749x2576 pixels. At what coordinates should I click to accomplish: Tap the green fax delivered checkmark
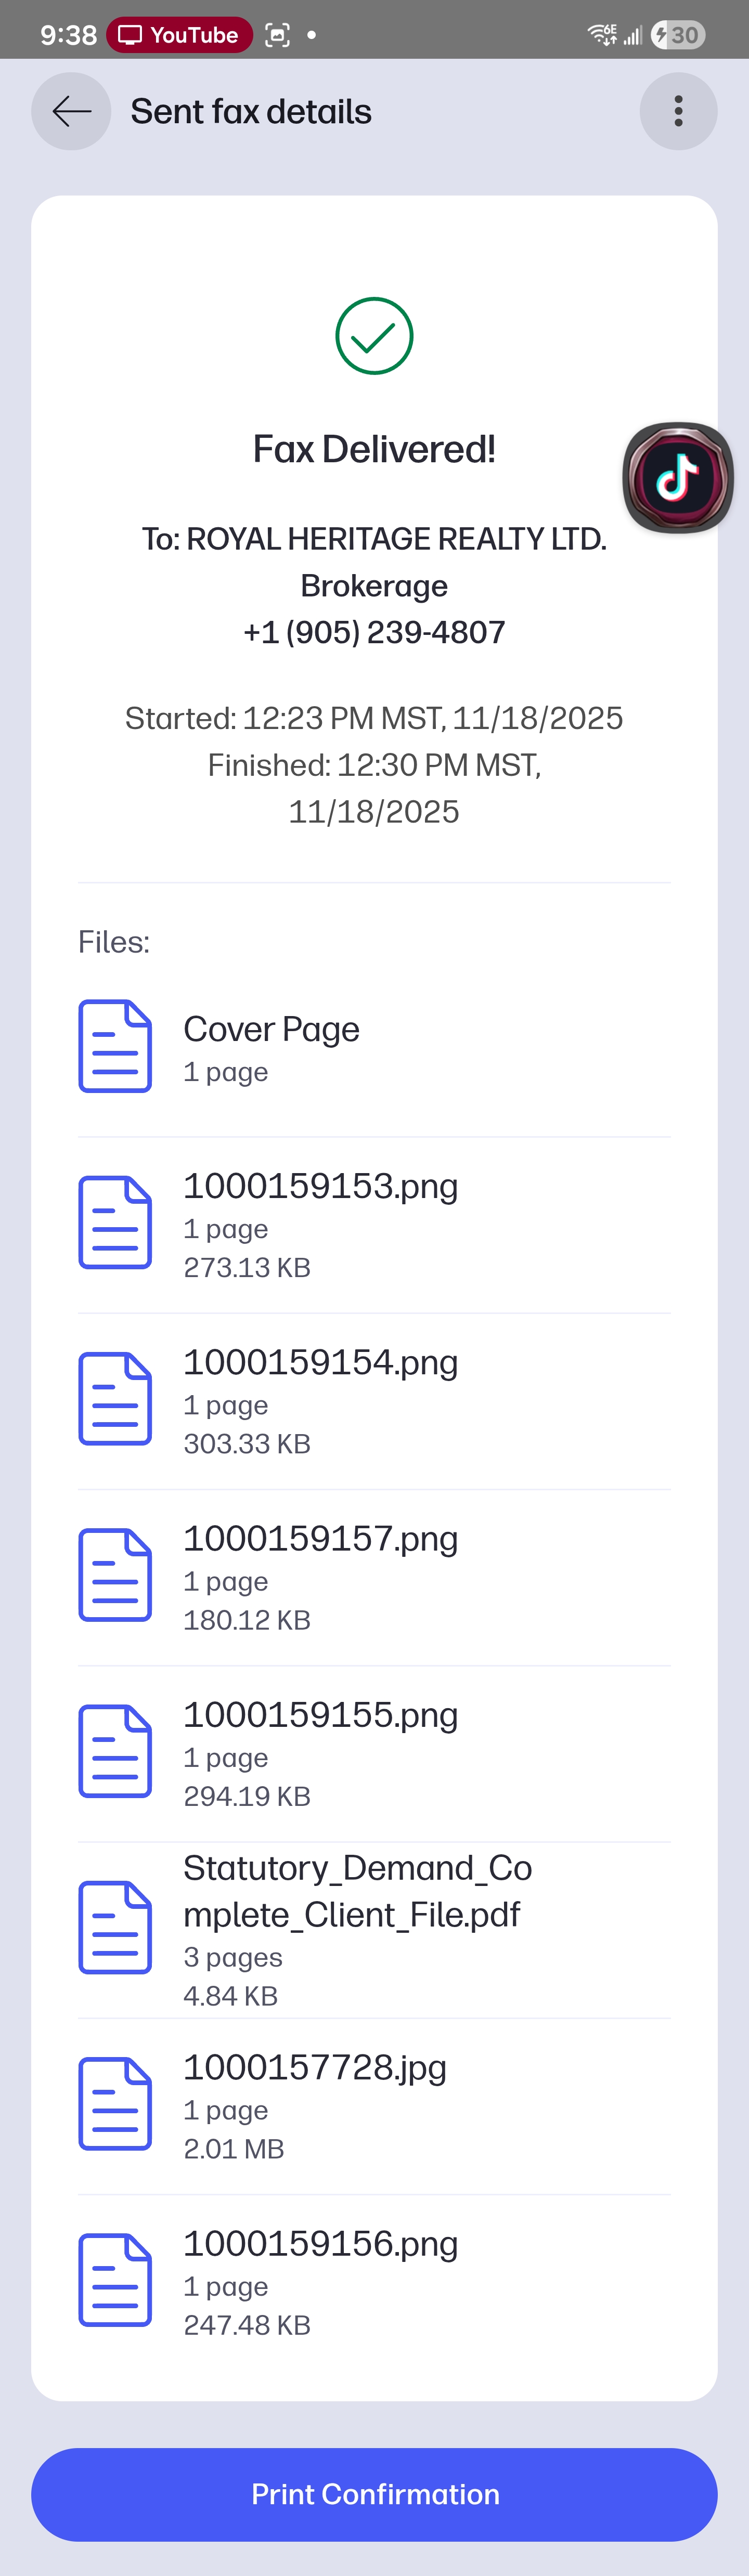click(374, 336)
